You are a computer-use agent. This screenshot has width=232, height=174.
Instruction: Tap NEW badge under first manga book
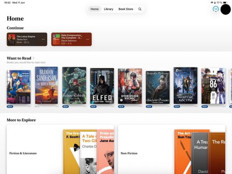click(x=10, y=106)
